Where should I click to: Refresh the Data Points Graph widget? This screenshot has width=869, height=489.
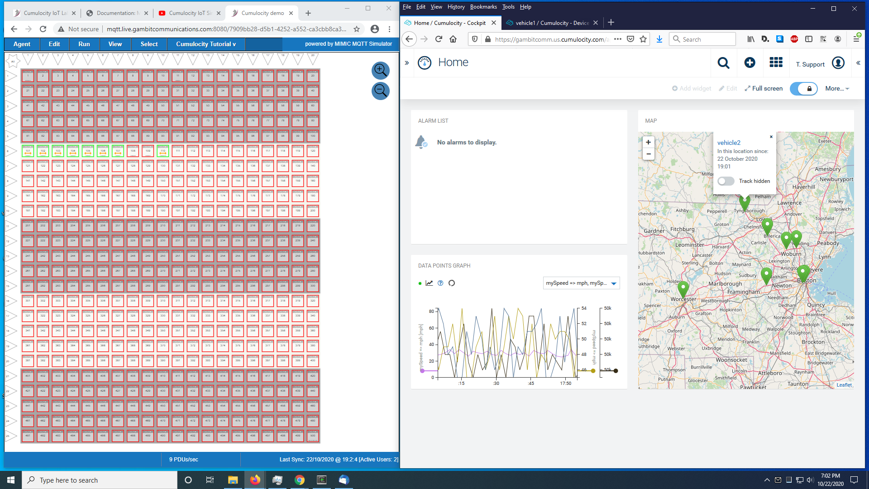click(x=451, y=283)
